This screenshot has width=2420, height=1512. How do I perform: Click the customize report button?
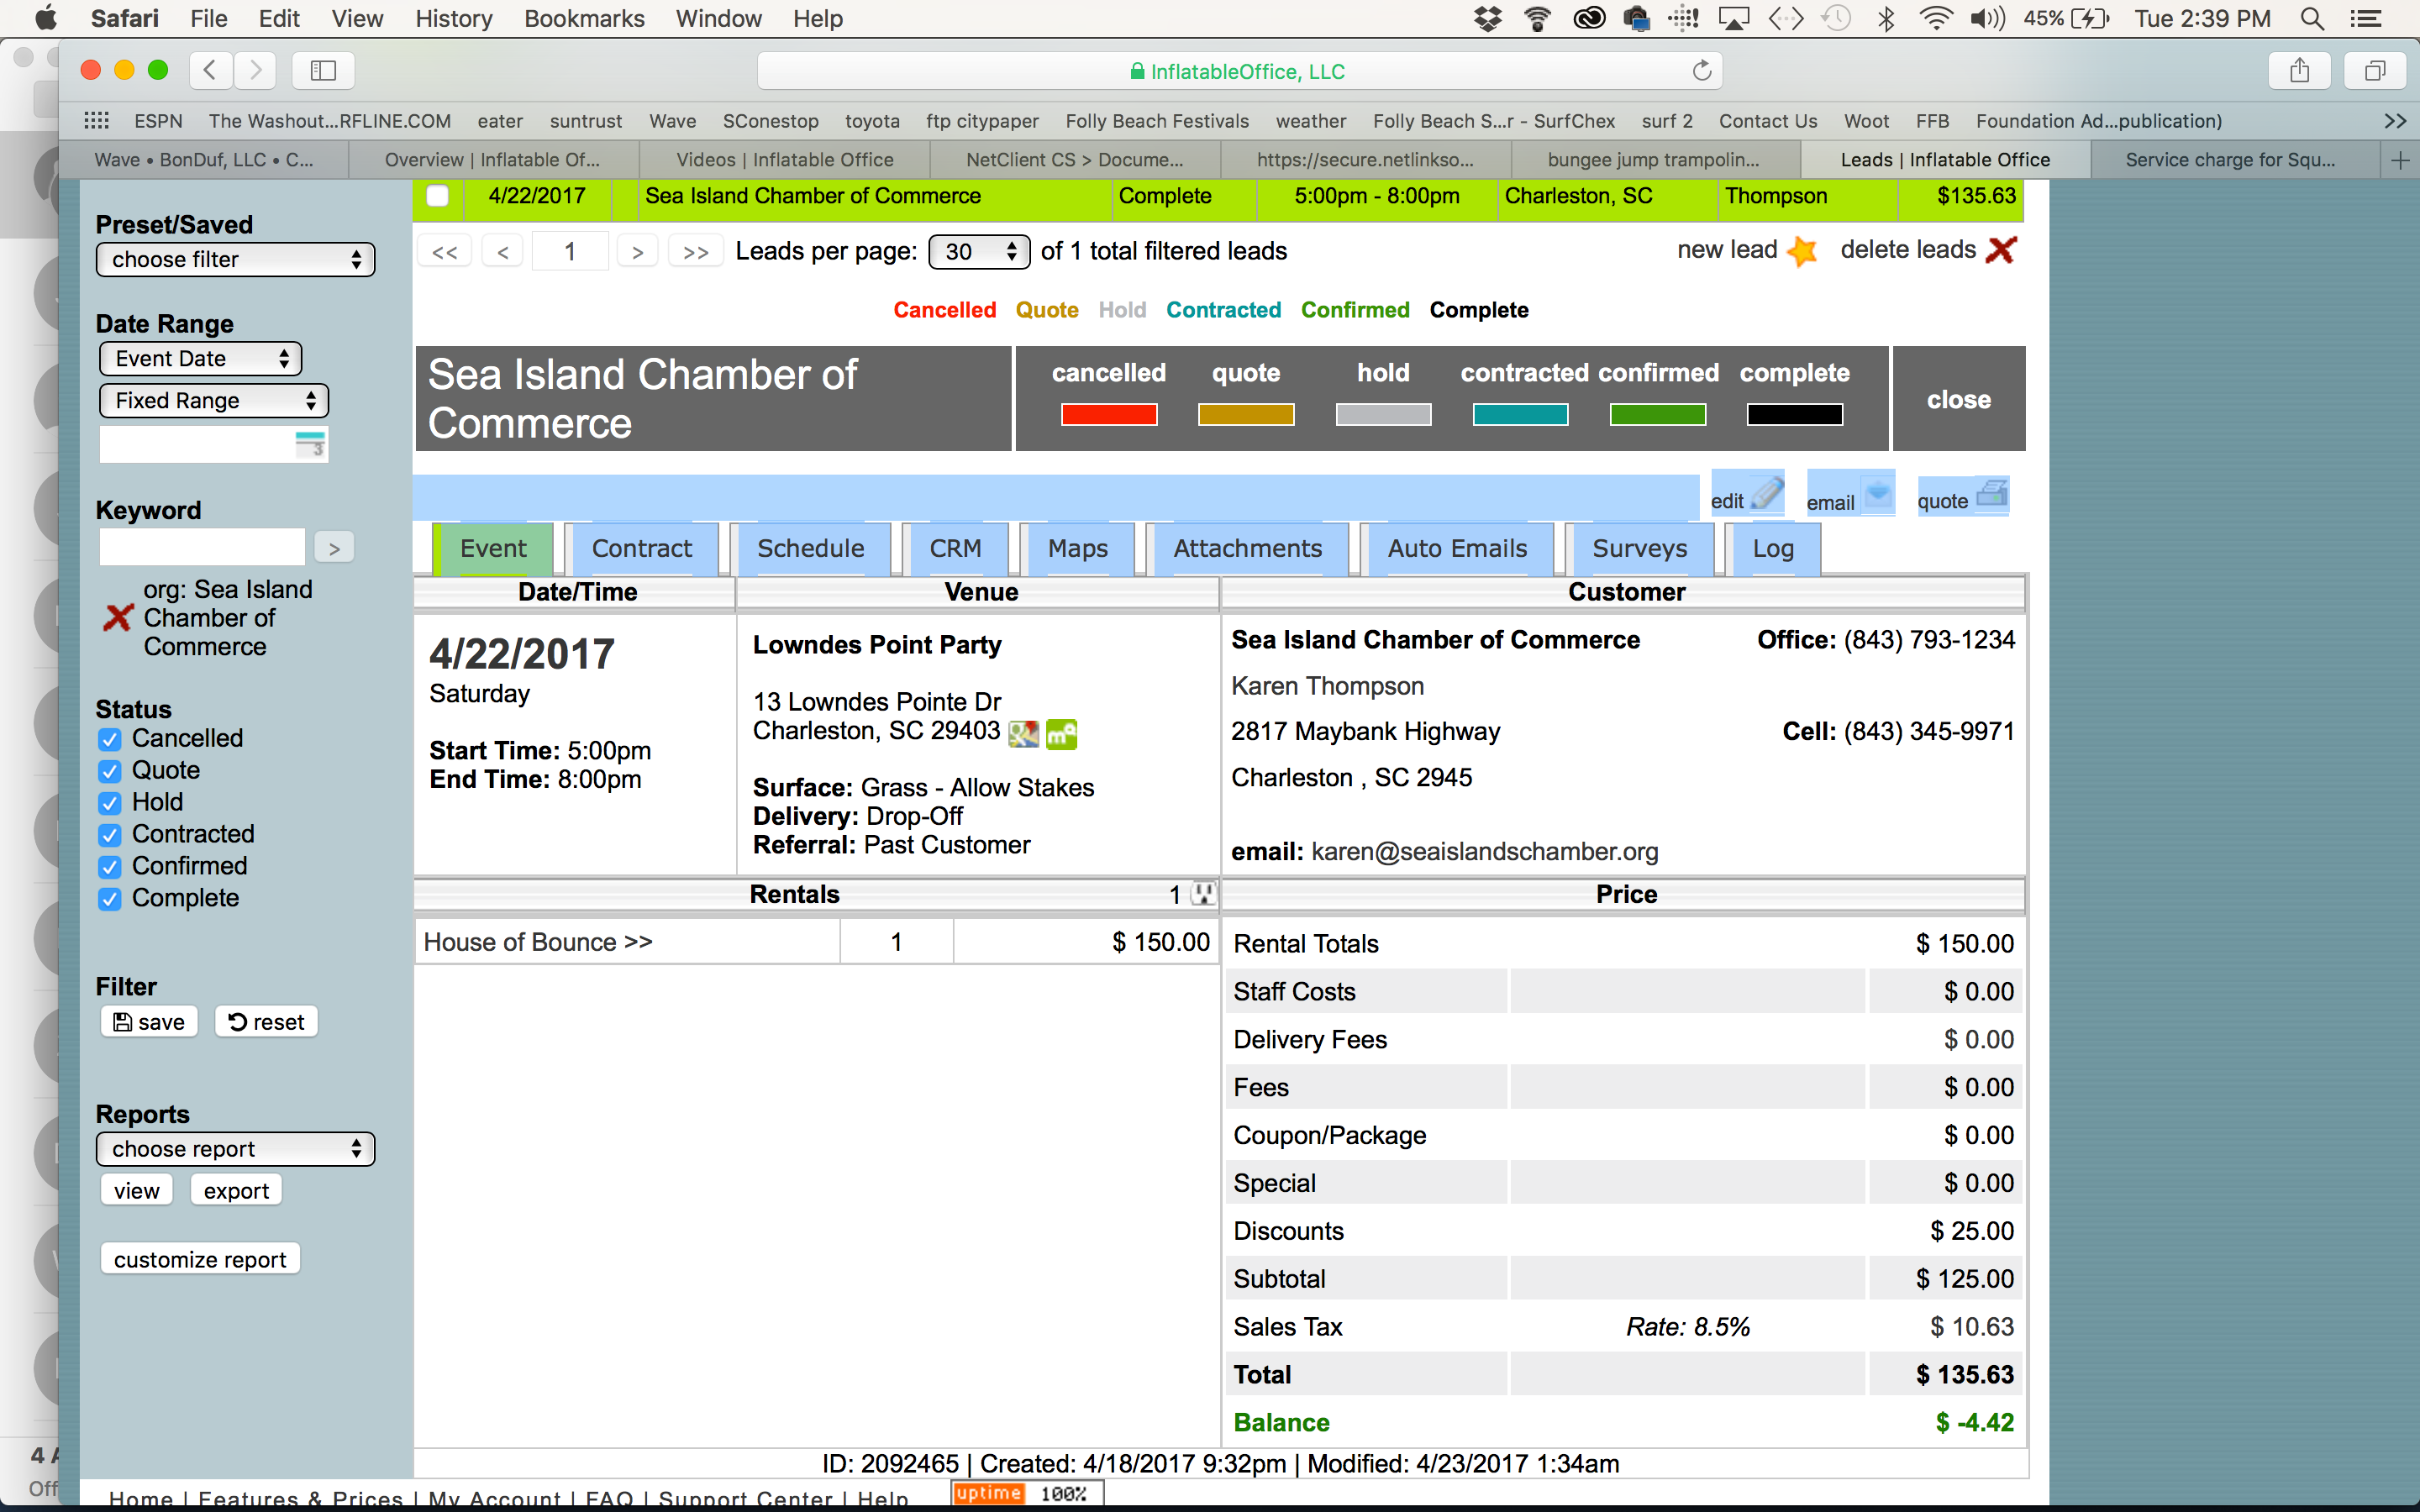(200, 1260)
